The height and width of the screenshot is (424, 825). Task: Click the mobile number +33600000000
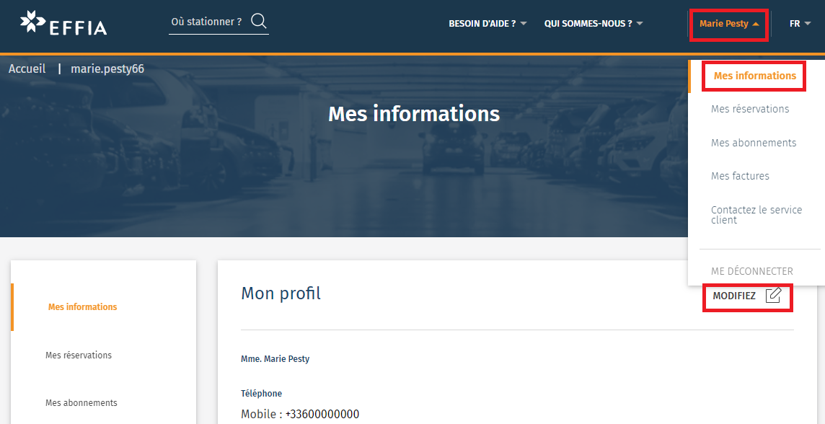[x=322, y=415]
